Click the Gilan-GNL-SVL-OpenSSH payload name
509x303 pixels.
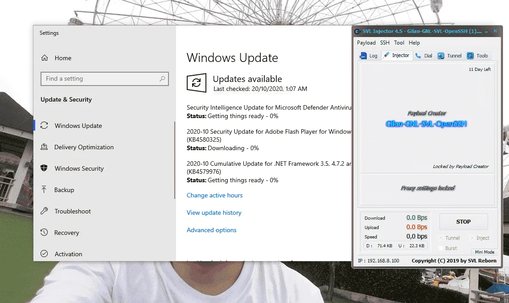[426, 123]
